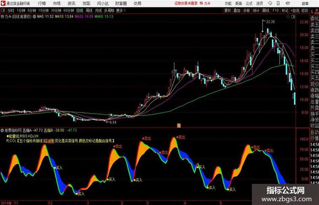Viewport: 319px width, 205px height.
Task: Open the 行情 menu
Action: [42, 3]
